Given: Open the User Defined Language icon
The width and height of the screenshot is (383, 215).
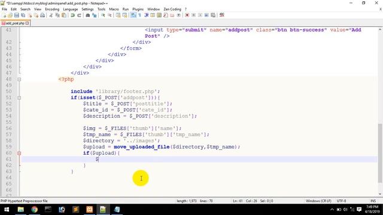Looking at the screenshot, I should pyautogui.click(x=153, y=15).
